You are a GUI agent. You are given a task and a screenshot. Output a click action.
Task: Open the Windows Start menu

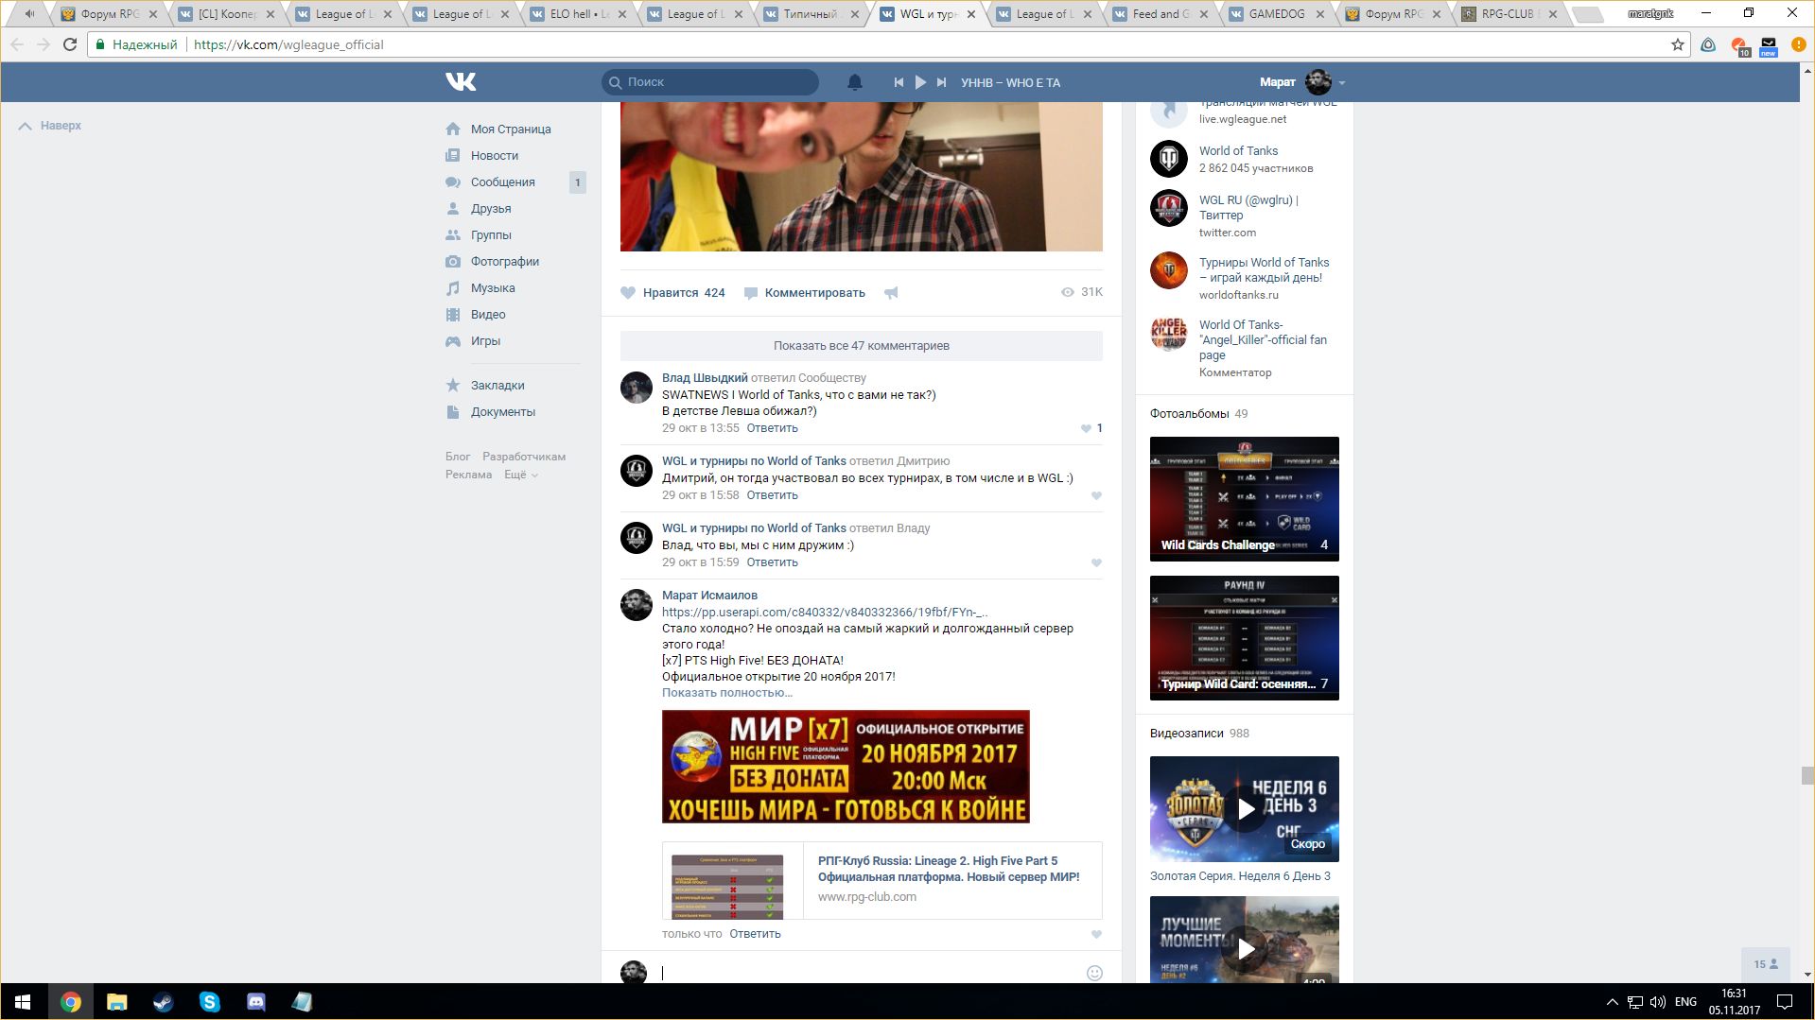pyautogui.click(x=23, y=1002)
